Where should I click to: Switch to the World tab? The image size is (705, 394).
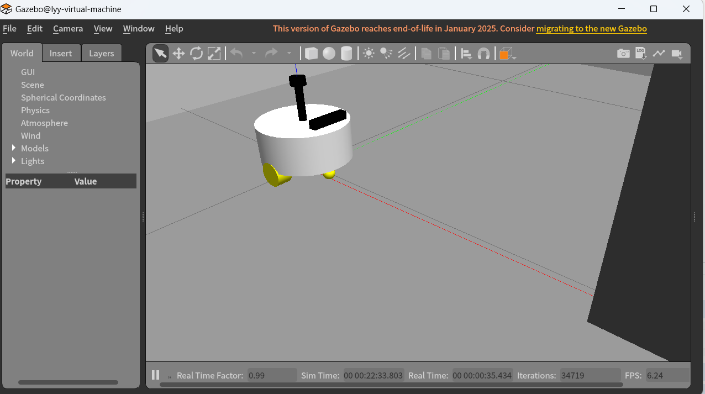tap(22, 53)
